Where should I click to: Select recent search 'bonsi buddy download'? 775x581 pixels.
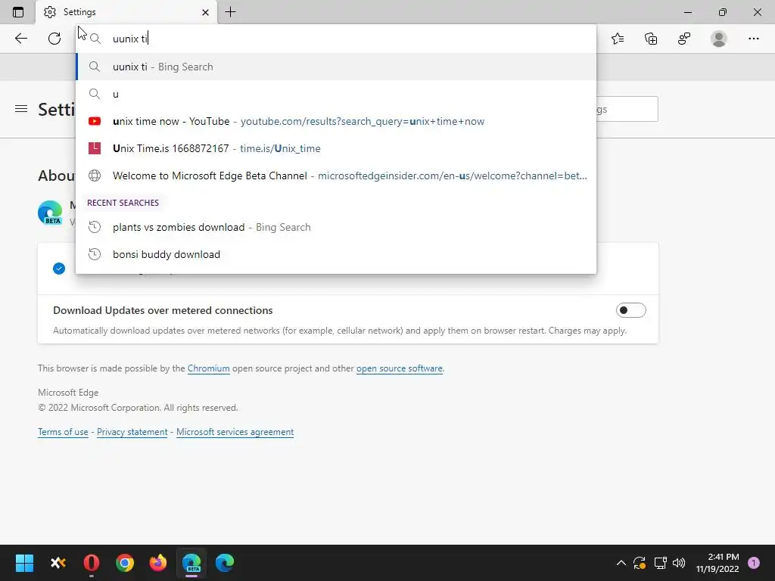(x=336, y=254)
